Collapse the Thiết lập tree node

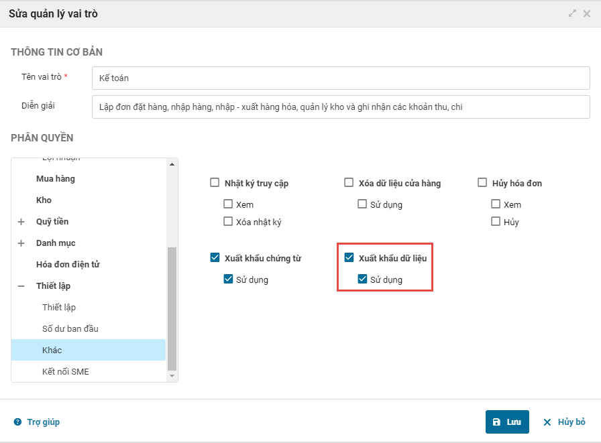(21, 286)
